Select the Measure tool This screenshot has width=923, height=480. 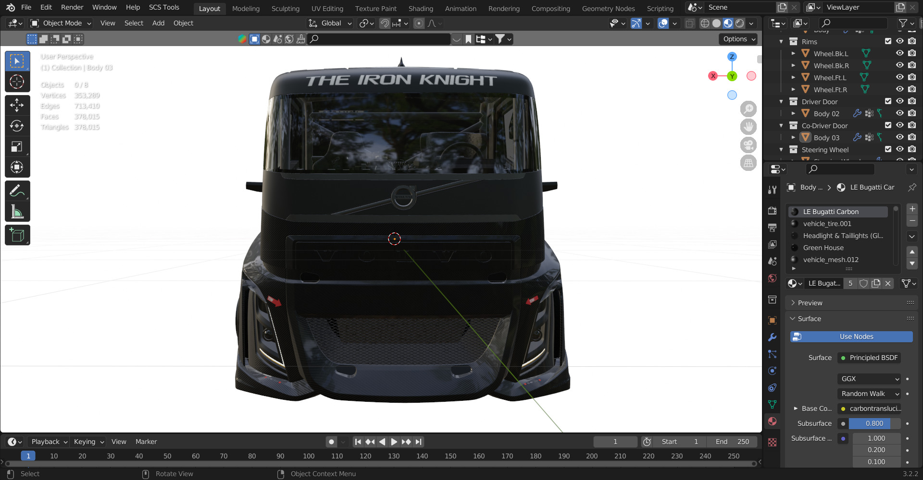(17, 211)
